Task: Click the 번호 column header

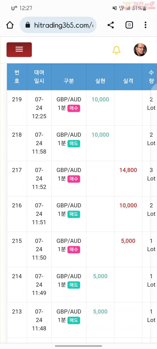Action: click(17, 77)
